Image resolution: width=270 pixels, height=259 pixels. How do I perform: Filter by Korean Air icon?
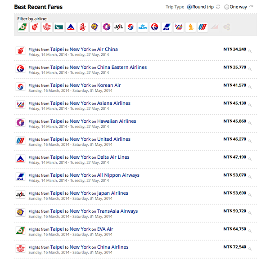click(x=130, y=27)
